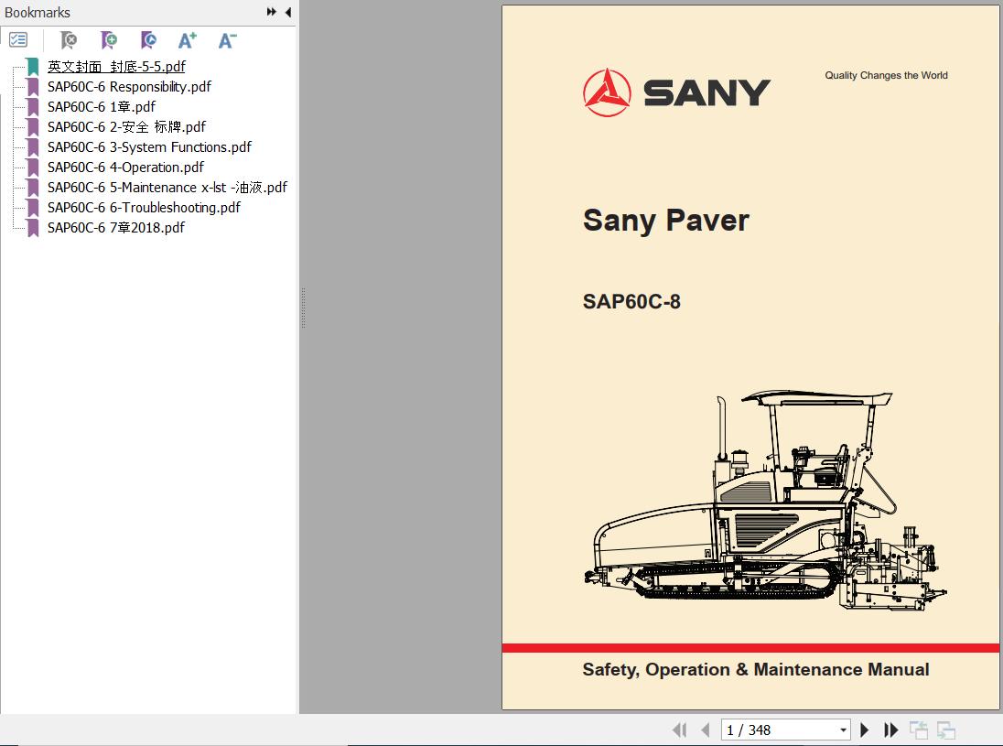Open the bookmarks options menu icon
This screenshot has width=1003, height=746.
pos(18,40)
